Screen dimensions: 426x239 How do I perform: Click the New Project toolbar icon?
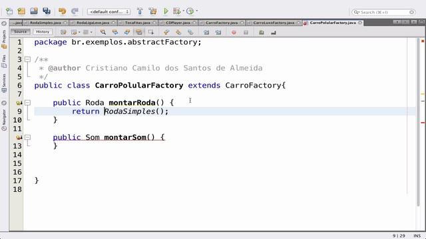(x=21, y=11)
